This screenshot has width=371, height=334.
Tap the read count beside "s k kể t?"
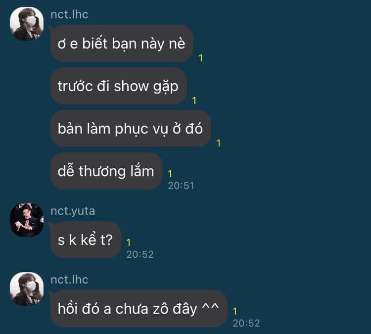(128, 242)
